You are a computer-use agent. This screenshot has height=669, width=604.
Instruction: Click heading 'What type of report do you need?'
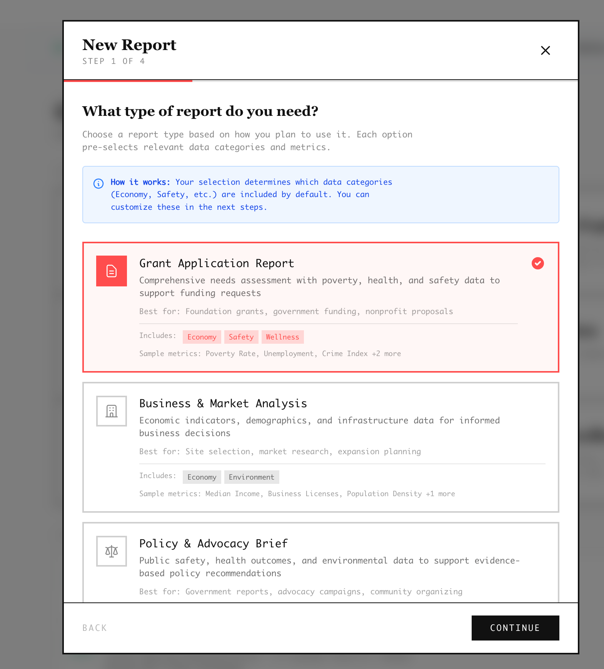[x=200, y=111]
